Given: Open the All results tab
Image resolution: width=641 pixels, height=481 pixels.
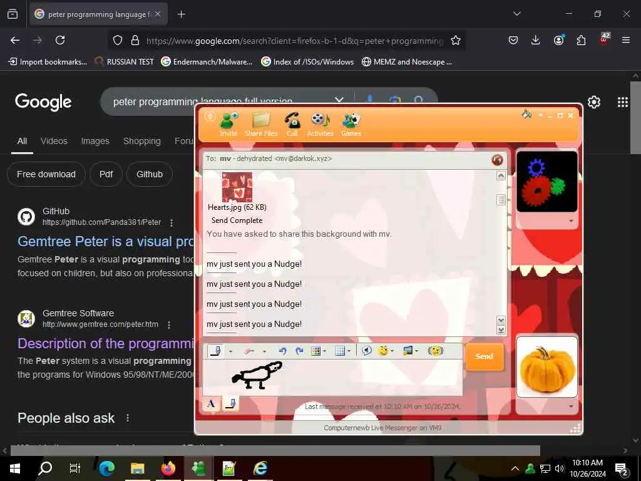Looking at the screenshot, I should pyautogui.click(x=22, y=141).
